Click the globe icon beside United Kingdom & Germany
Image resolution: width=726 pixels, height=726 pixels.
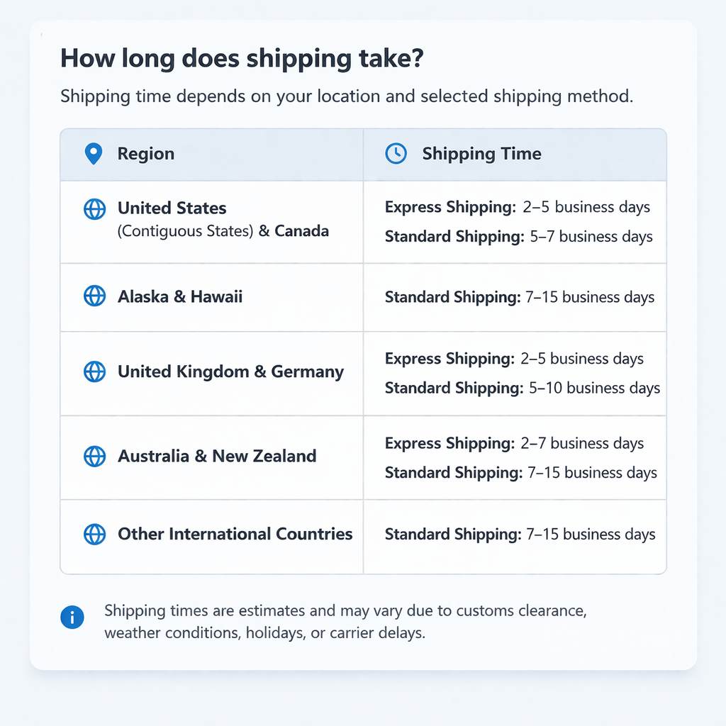(94, 372)
